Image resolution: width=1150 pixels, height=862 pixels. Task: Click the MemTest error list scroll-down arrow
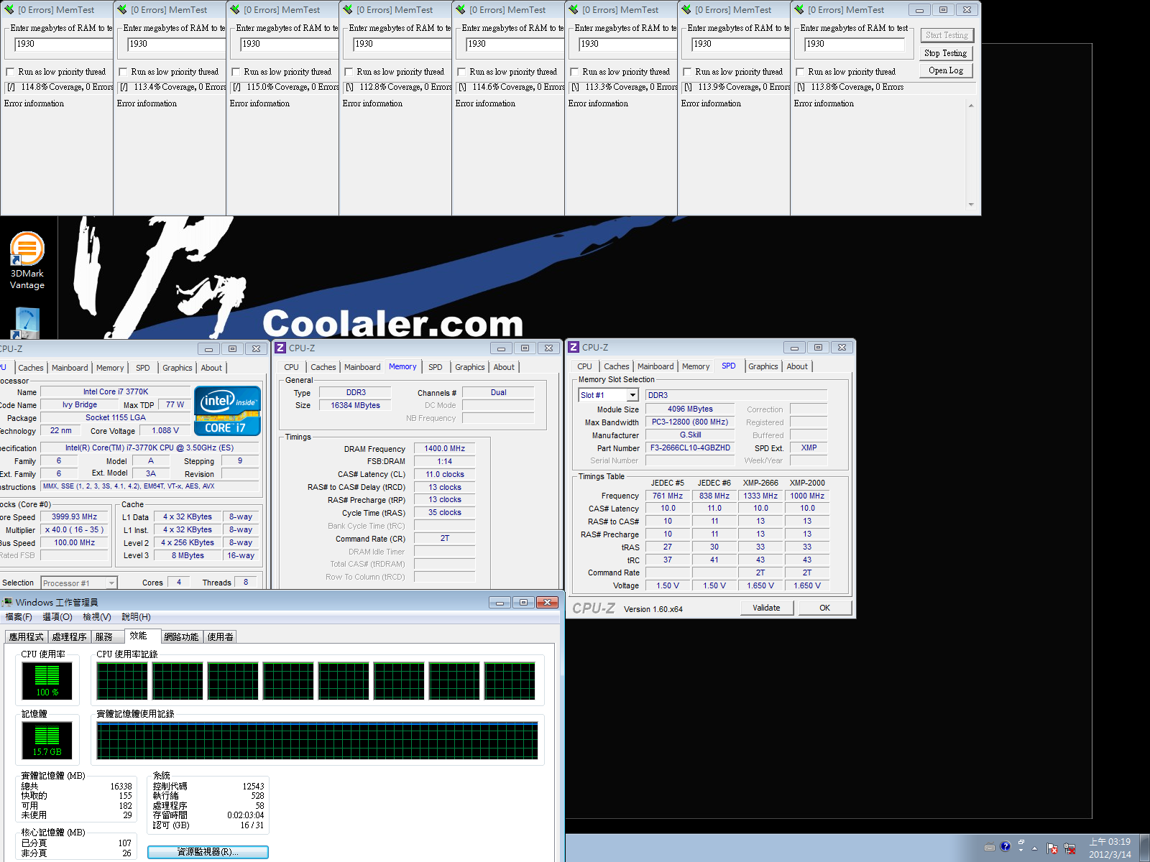click(x=971, y=205)
